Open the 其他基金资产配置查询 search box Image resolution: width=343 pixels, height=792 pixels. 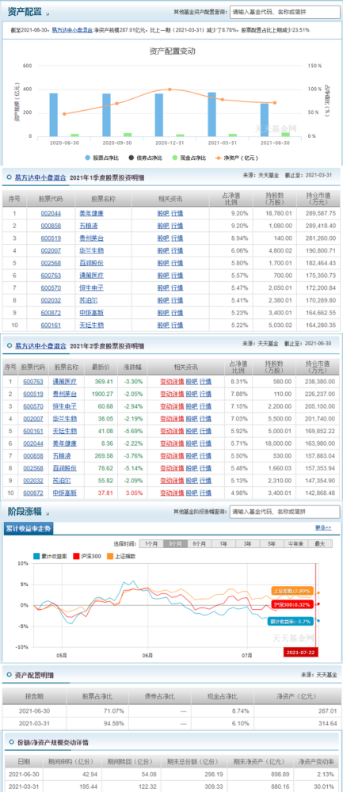(x=285, y=12)
